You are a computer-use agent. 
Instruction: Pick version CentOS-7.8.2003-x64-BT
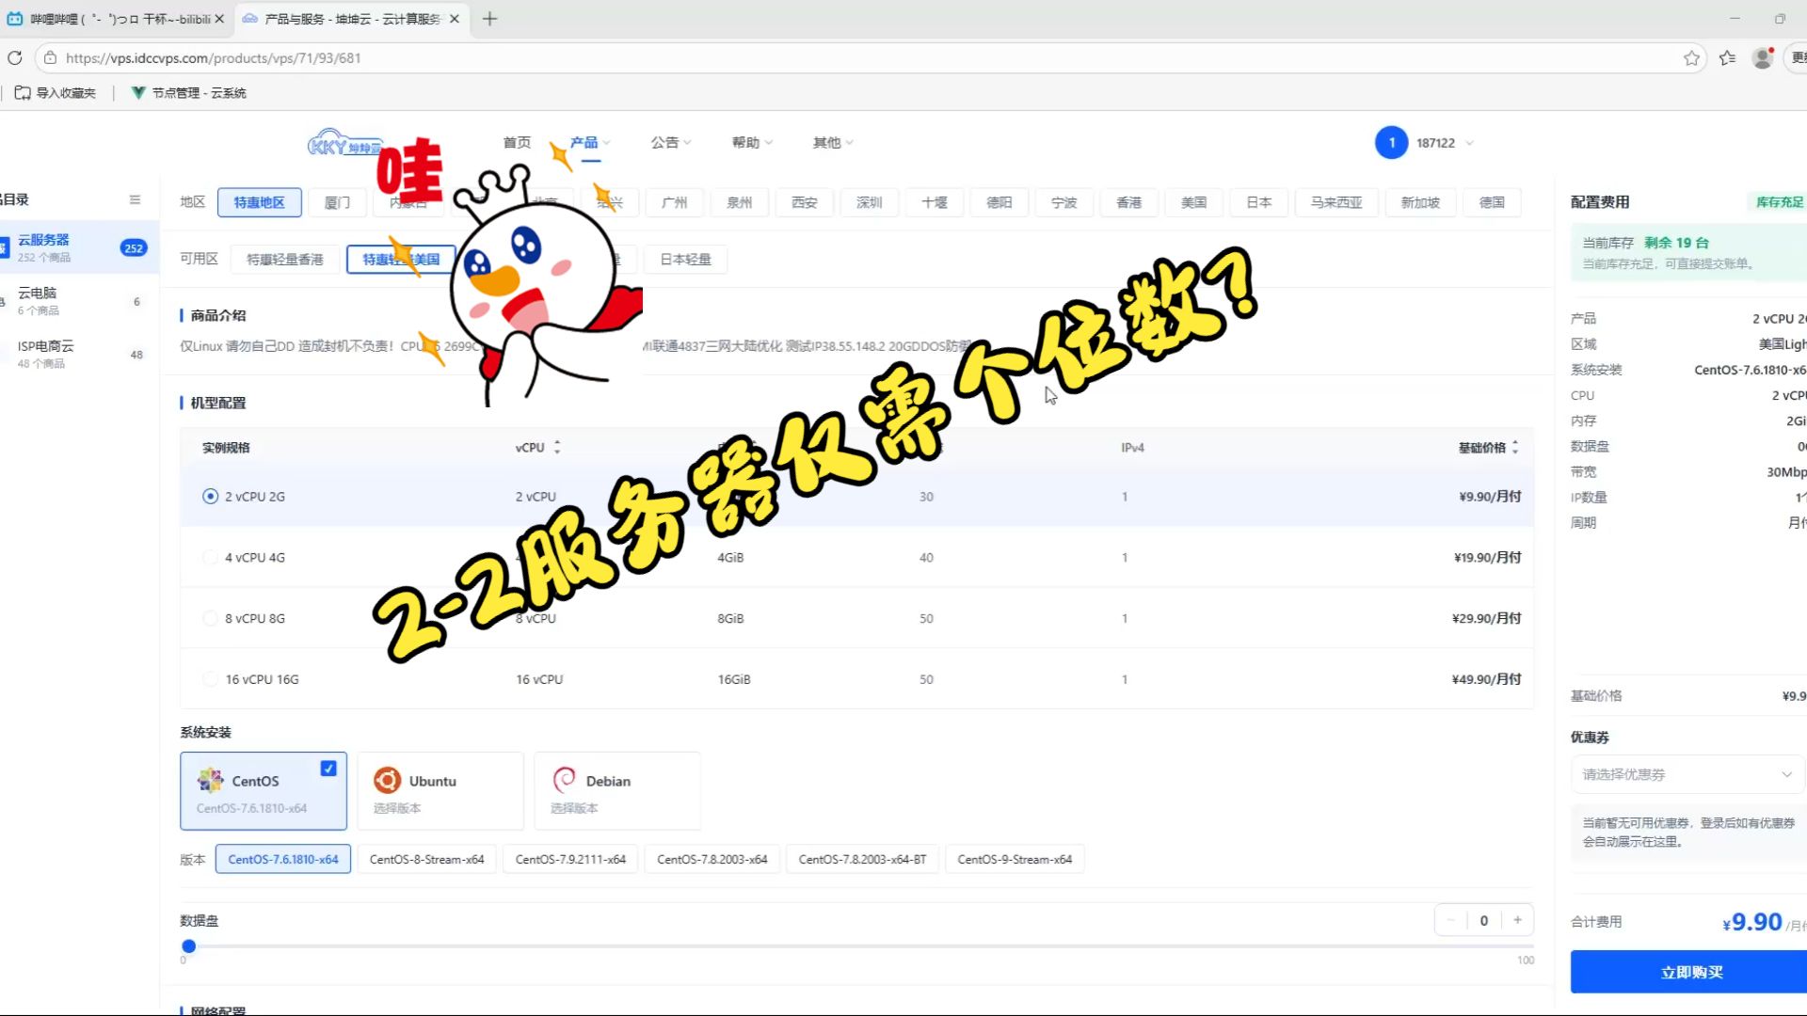(862, 859)
